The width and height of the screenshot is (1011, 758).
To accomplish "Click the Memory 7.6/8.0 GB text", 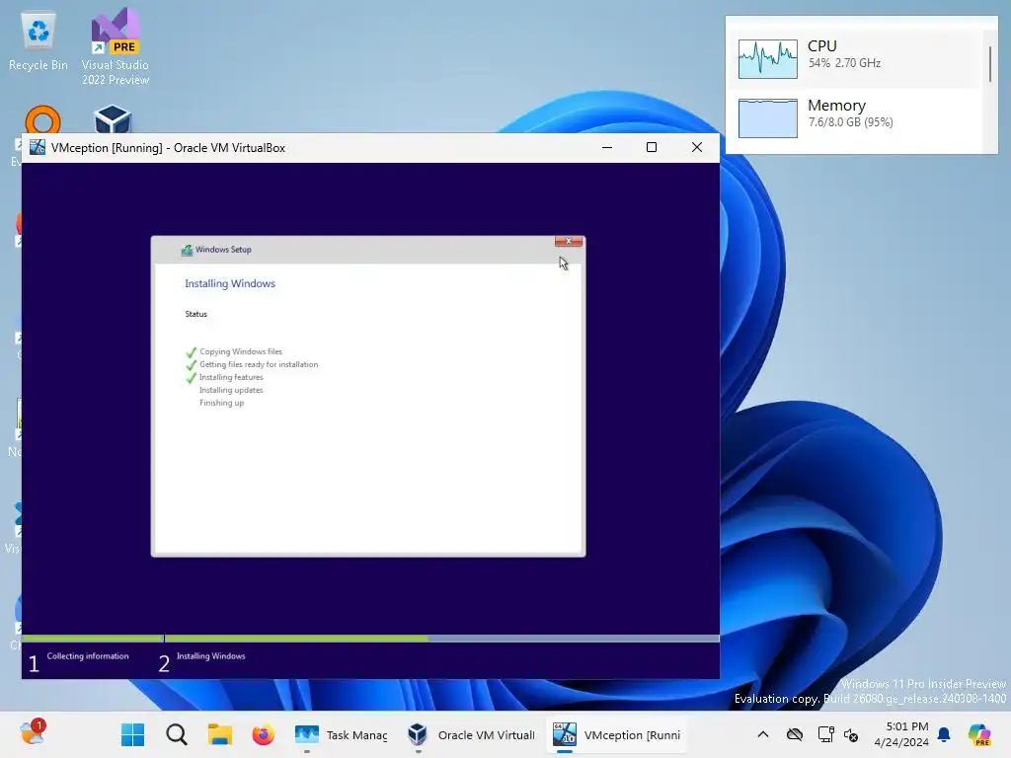I will point(850,122).
